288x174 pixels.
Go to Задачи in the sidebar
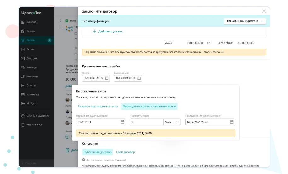point(36,31)
